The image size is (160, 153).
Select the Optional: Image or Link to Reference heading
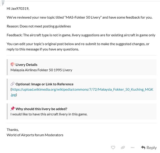[x=44, y=84]
